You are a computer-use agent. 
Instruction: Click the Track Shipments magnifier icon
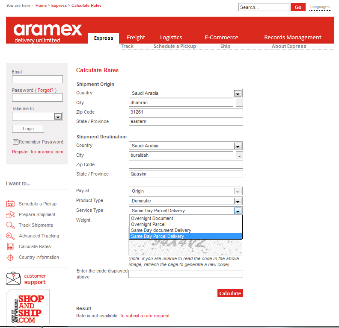[x=11, y=225]
